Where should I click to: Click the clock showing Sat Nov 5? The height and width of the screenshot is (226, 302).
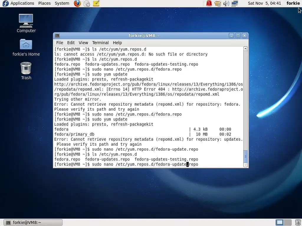(x=264, y=3)
